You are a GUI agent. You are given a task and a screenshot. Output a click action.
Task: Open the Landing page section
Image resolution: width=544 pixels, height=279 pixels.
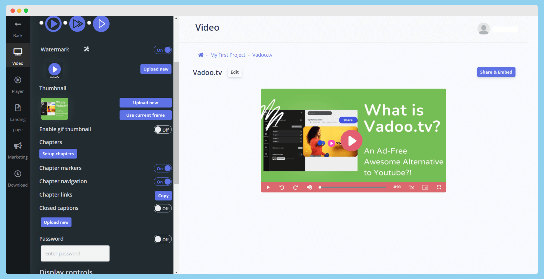[18, 118]
